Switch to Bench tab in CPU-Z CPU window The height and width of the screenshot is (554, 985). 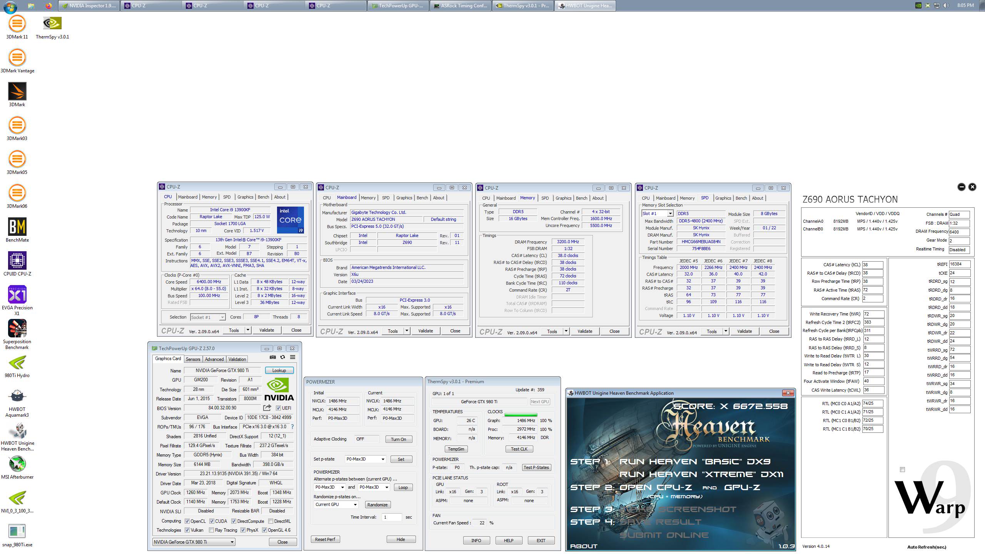click(263, 197)
